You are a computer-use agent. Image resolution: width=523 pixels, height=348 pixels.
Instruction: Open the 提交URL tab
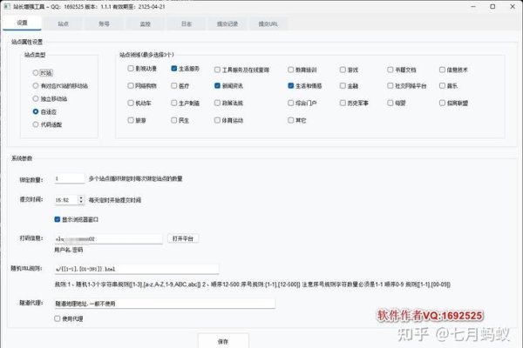(268, 24)
